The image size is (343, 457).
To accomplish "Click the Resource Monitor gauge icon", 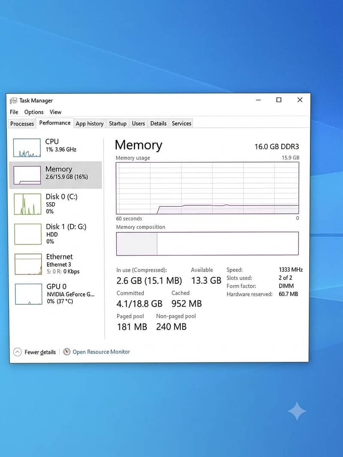I will pyautogui.click(x=67, y=352).
